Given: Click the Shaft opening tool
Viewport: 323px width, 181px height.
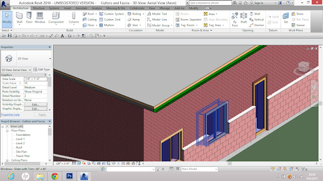Looking at the screenshot, I should pos(243,18).
